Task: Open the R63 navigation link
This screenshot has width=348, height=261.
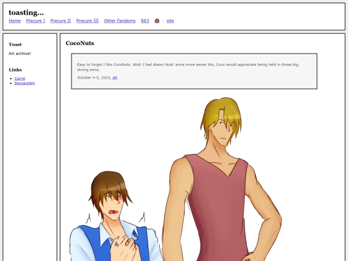Action: pyautogui.click(x=145, y=21)
